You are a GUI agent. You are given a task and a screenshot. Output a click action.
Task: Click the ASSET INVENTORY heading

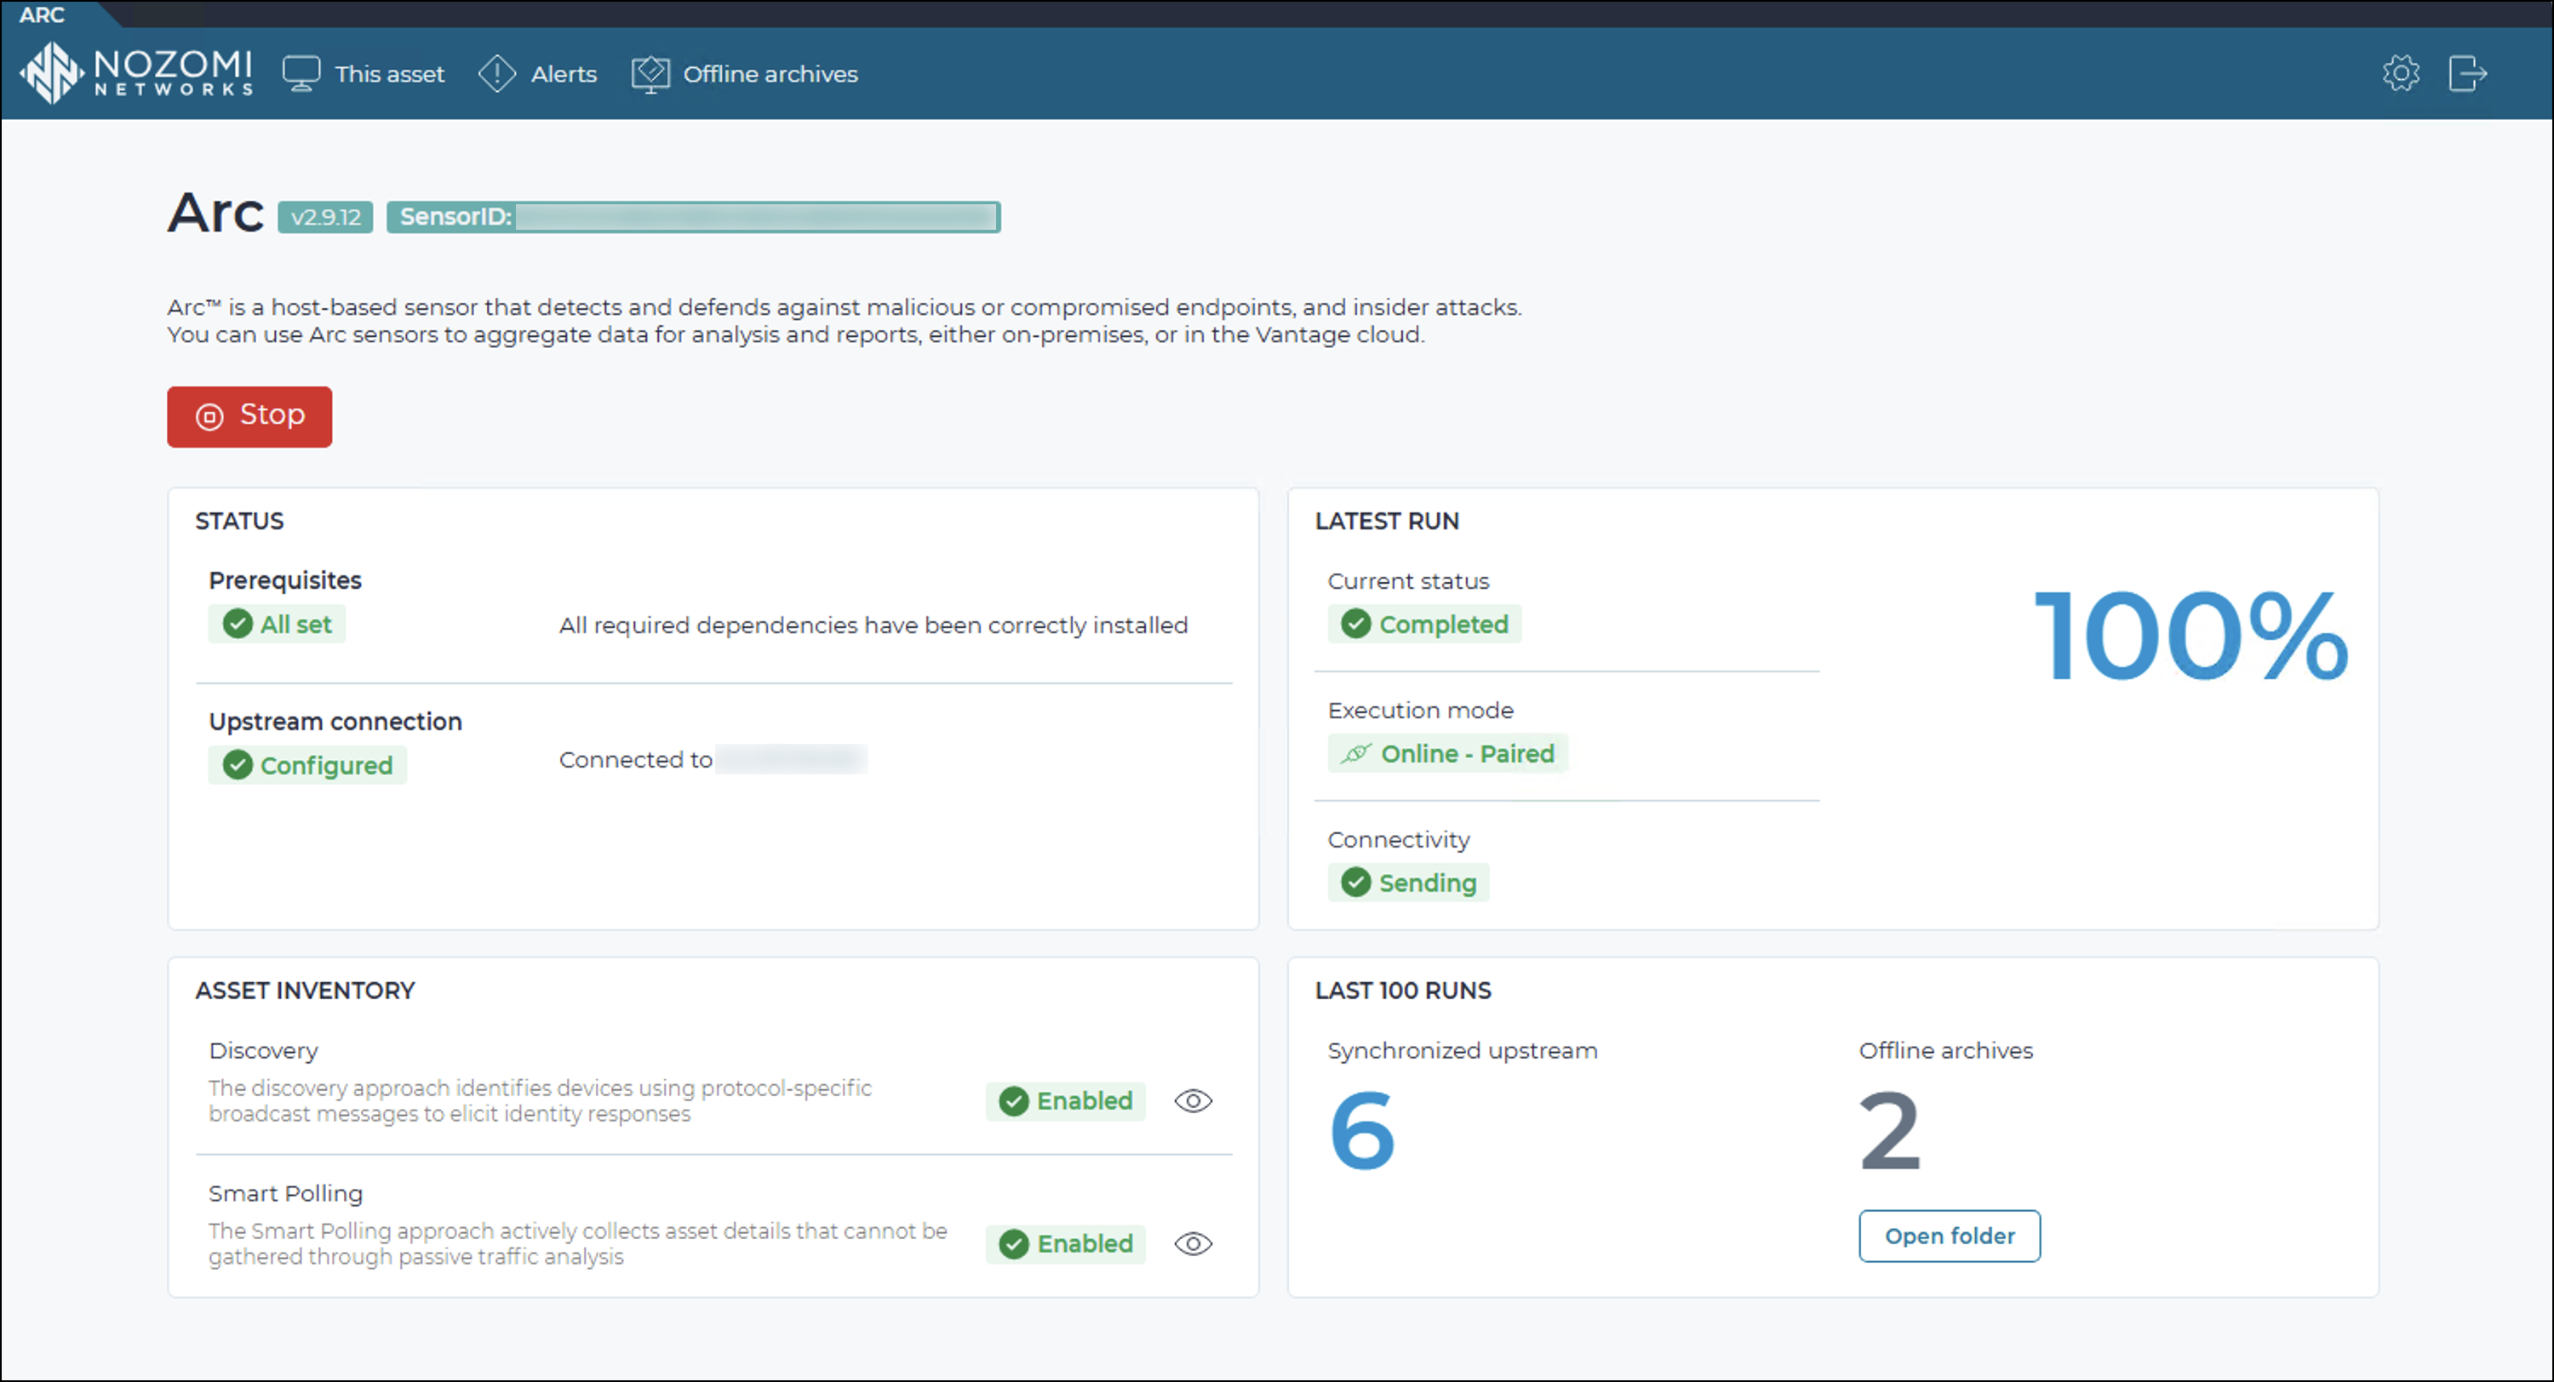coord(305,991)
